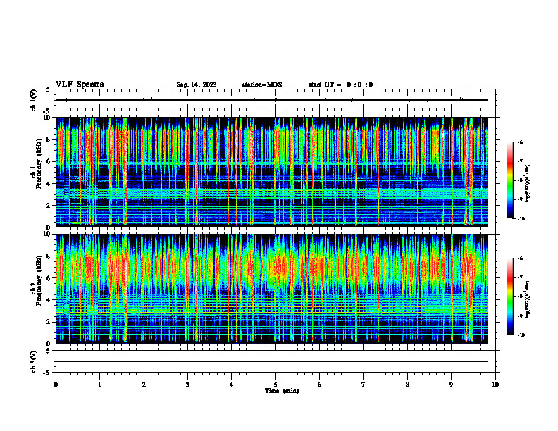Screen dimensions: 558x431
Task: Click the ch.1 frequency axis "8" tick label
Action: tap(49, 139)
